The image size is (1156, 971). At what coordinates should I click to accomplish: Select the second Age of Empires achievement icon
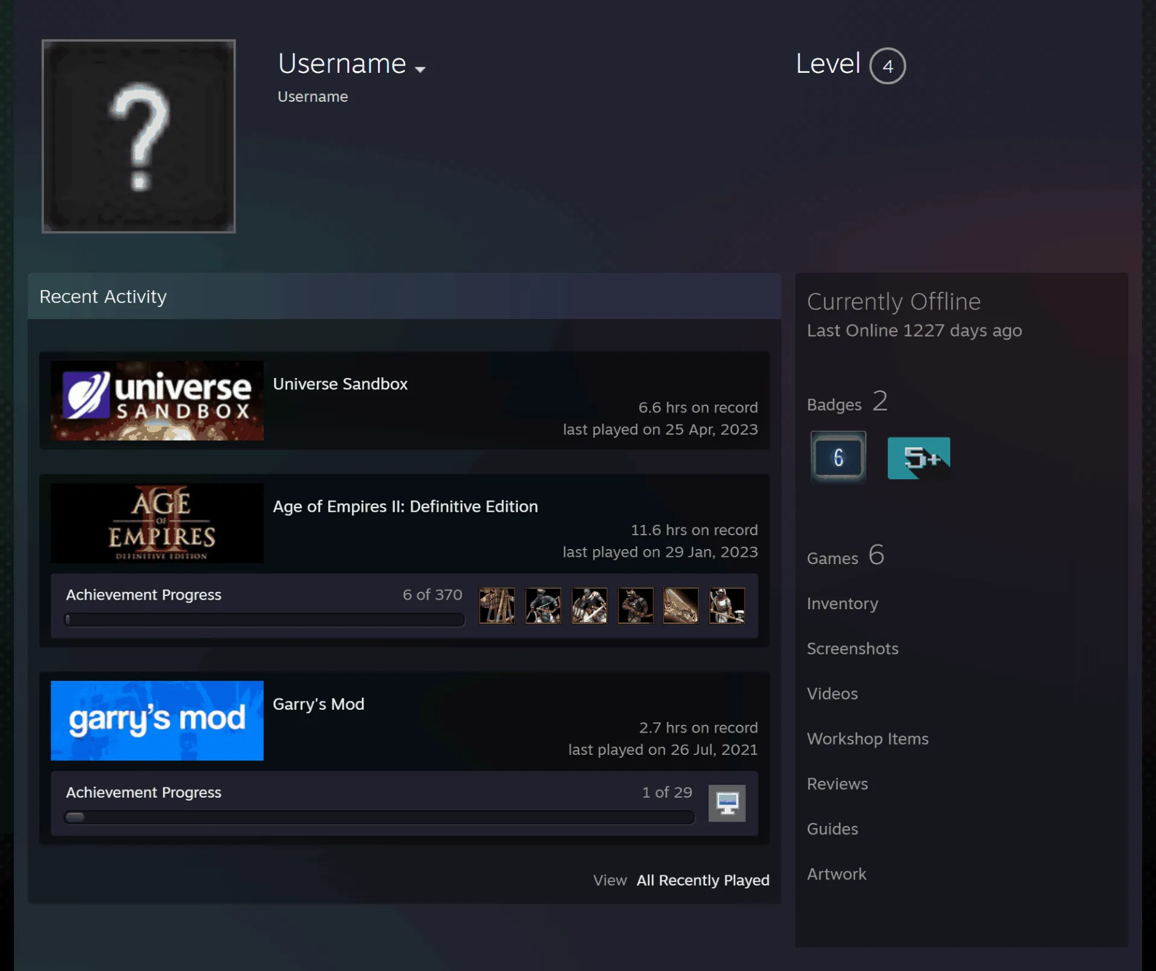point(543,606)
